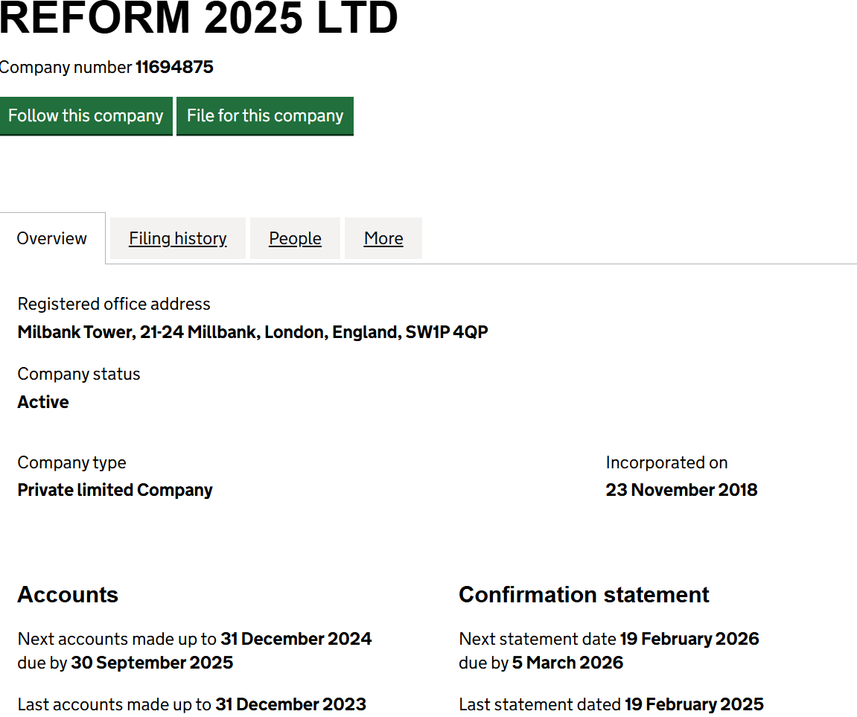The width and height of the screenshot is (857, 717).
Task: Click the last statement date 19 February 2025
Action: coord(694,704)
